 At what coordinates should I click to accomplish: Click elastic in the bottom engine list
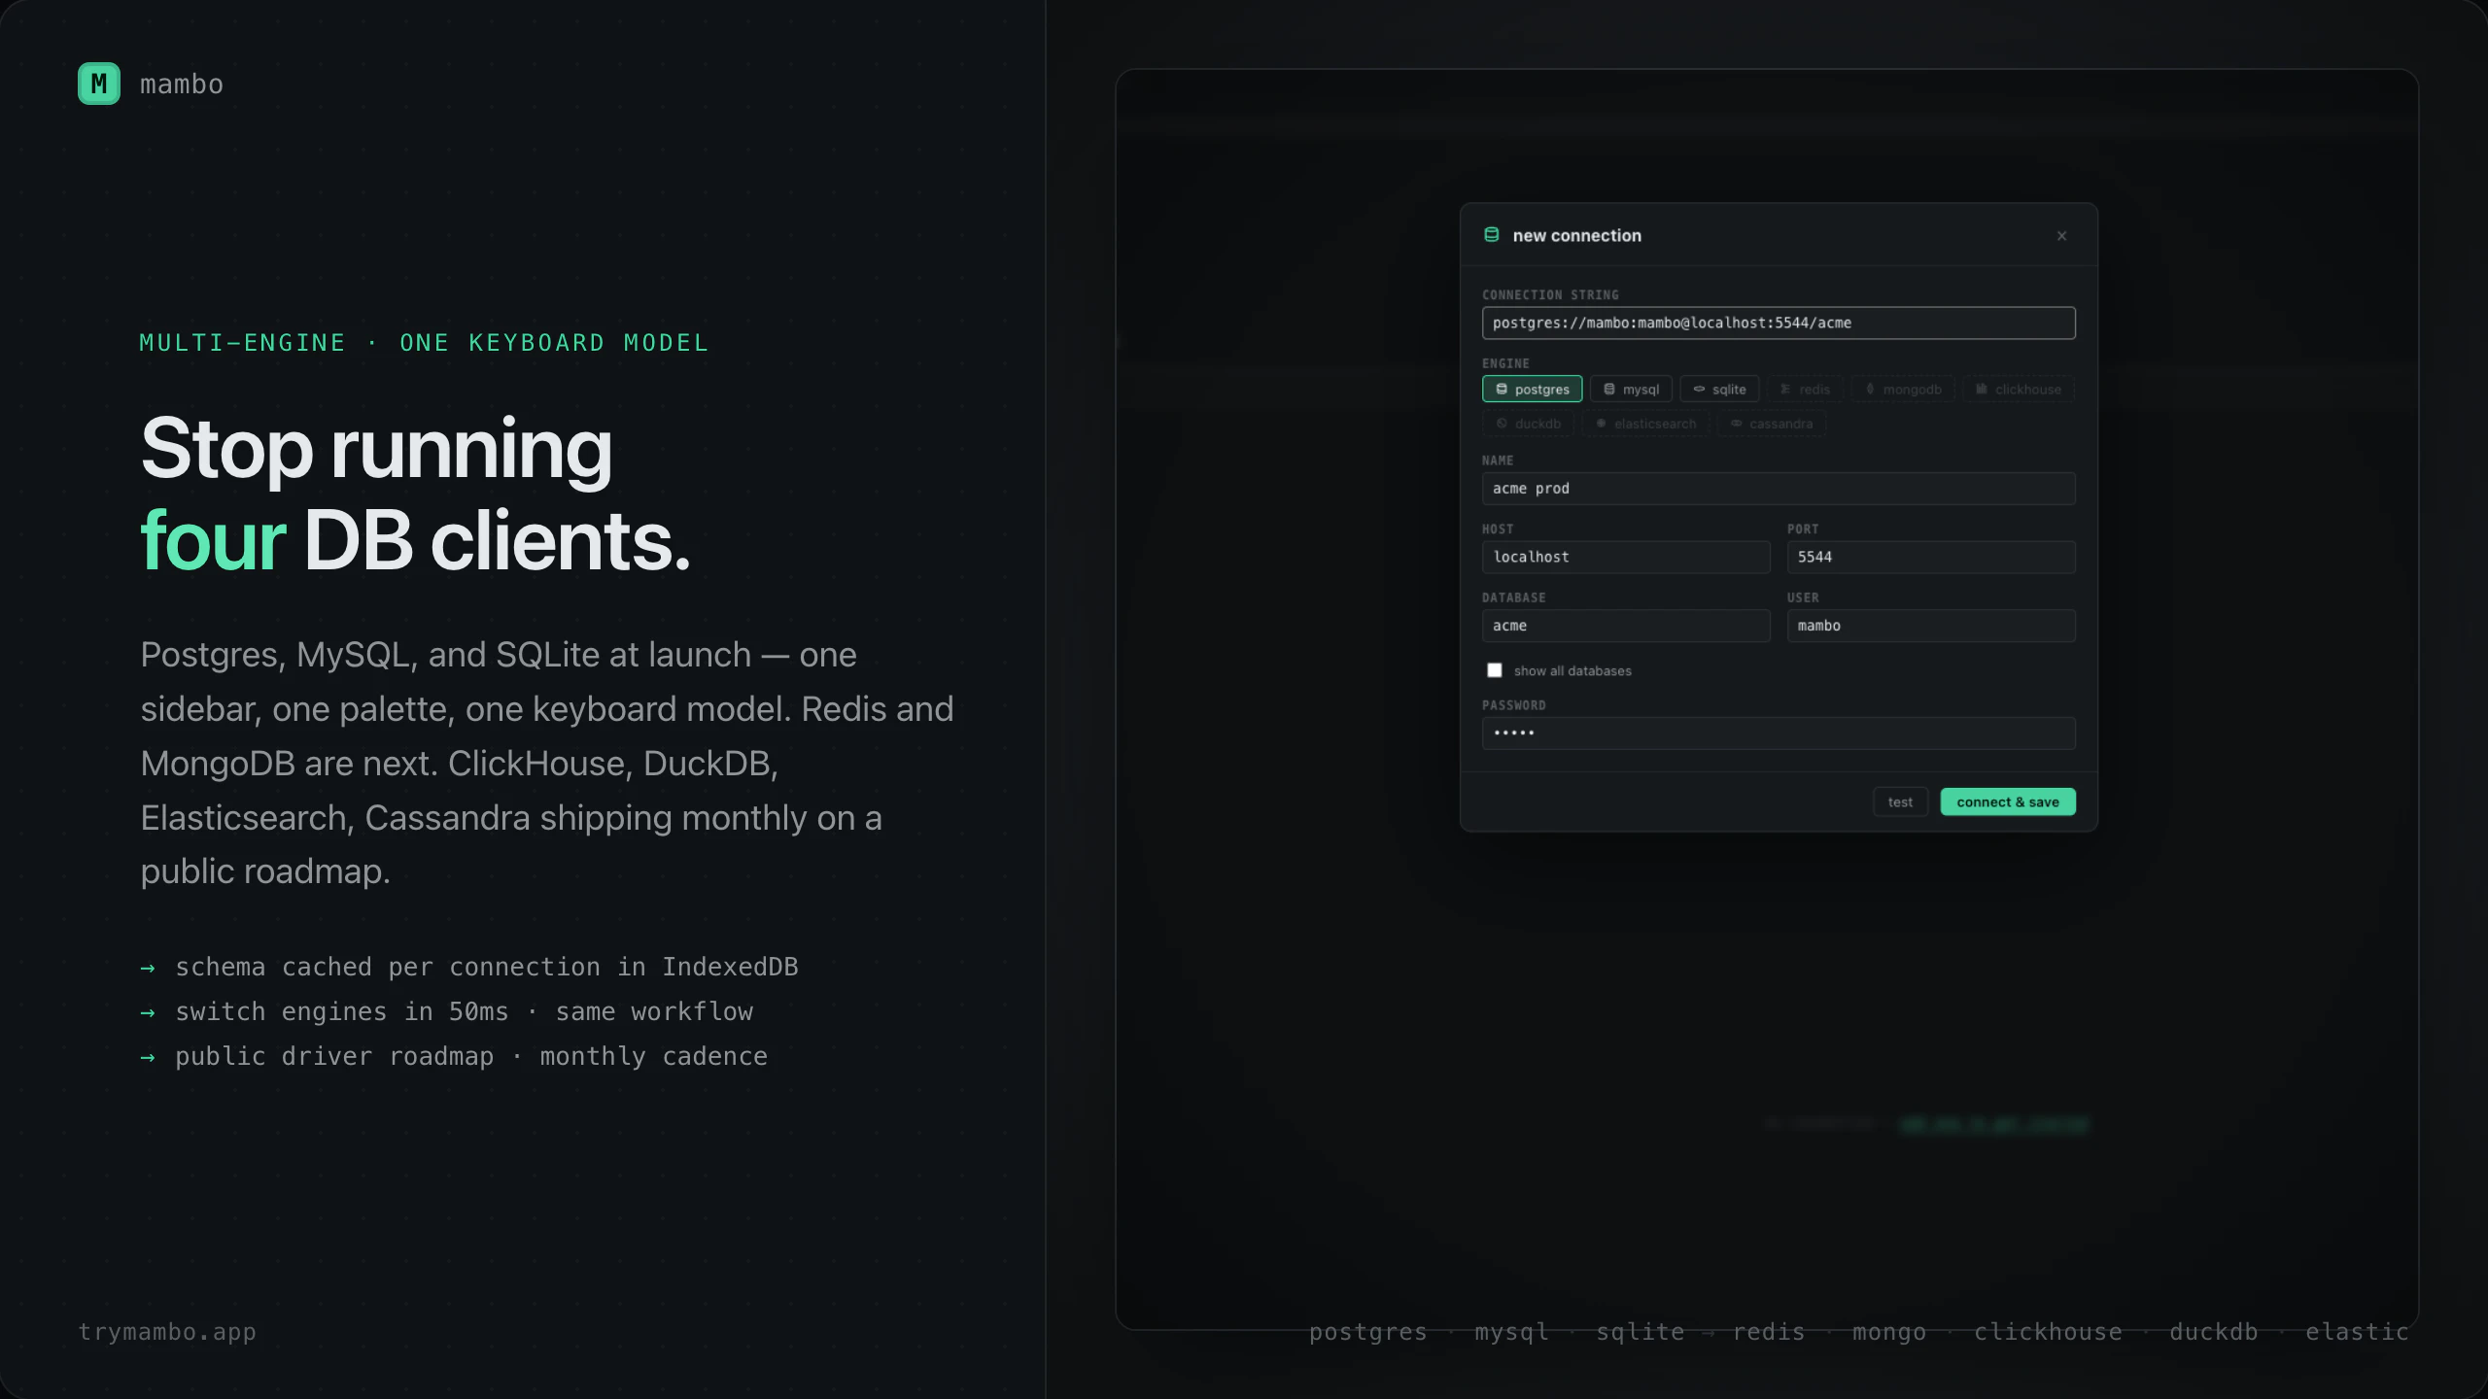(2357, 1332)
